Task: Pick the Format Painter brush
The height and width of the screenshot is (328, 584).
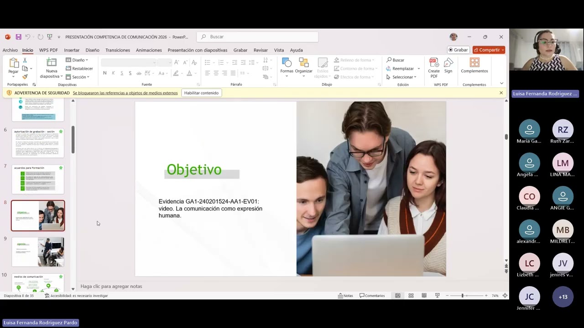Action: (25, 77)
